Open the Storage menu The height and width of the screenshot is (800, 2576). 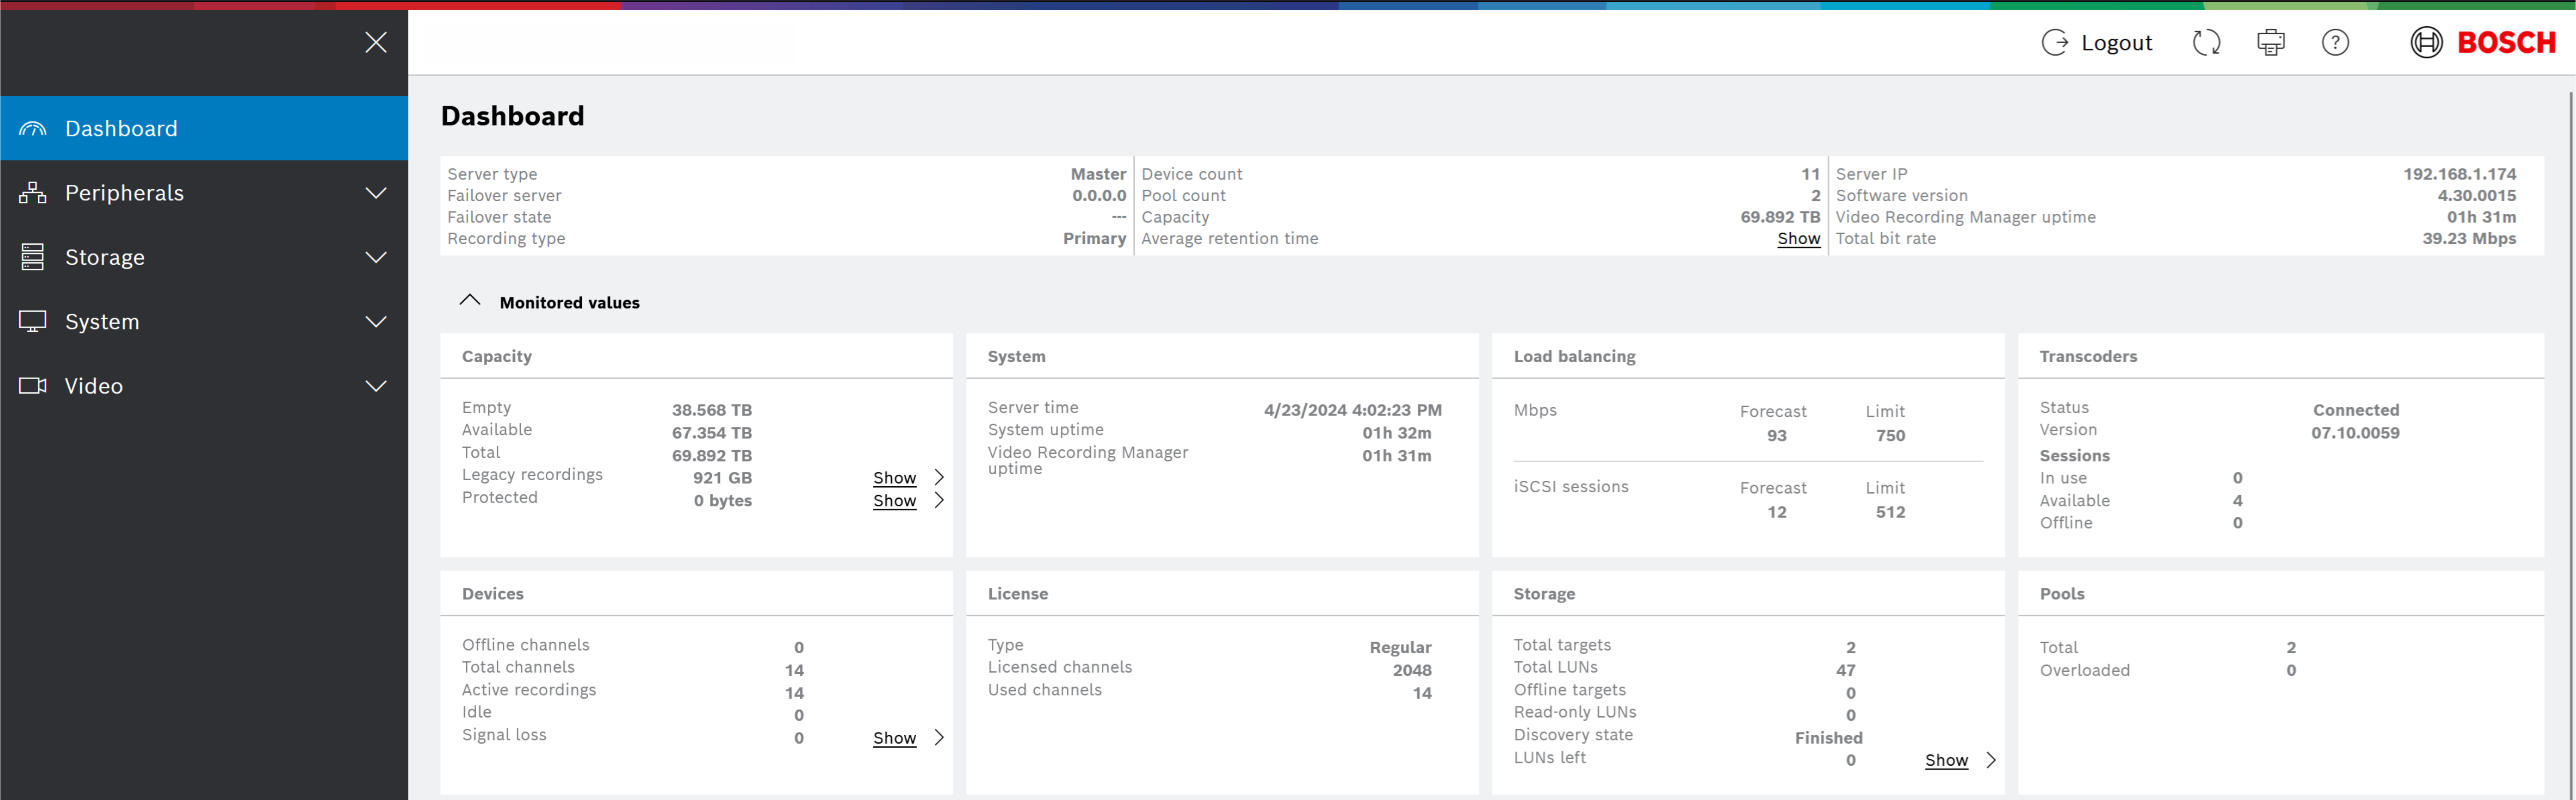[204, 257]
